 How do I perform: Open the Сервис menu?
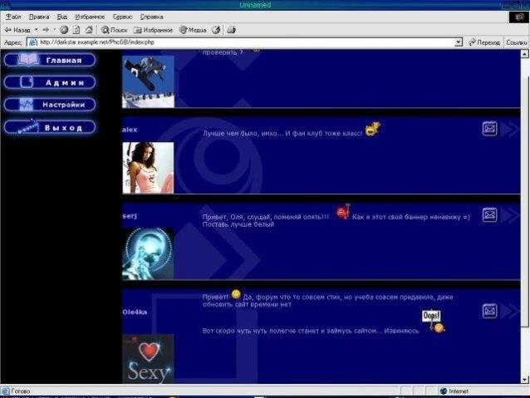click(x=122, y=17)
